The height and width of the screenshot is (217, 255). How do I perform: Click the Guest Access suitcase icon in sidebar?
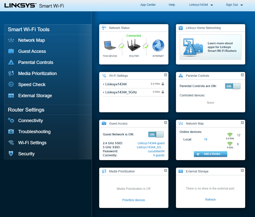point(11,51)
